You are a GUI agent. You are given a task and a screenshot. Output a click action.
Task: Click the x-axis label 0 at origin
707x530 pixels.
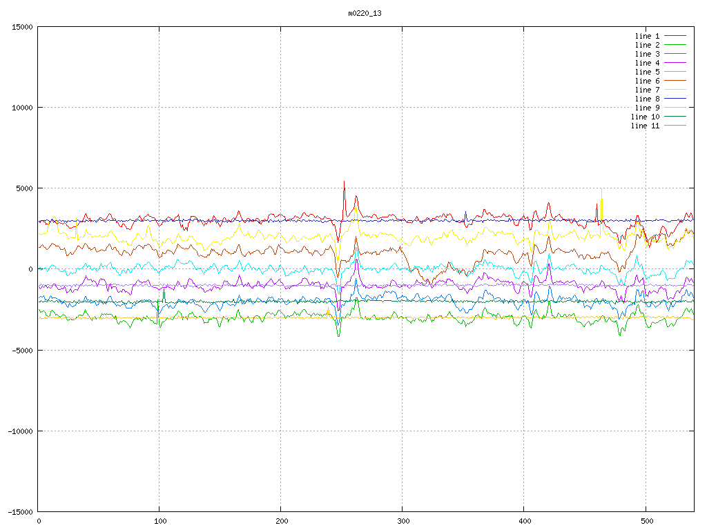[x=39, y=522]
